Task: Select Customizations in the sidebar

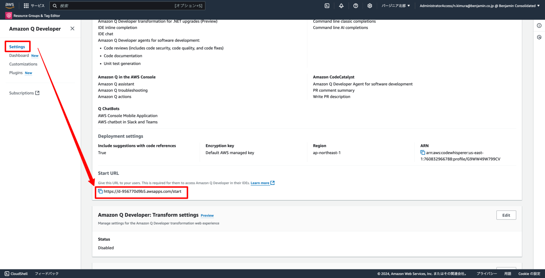Action: 23,64
